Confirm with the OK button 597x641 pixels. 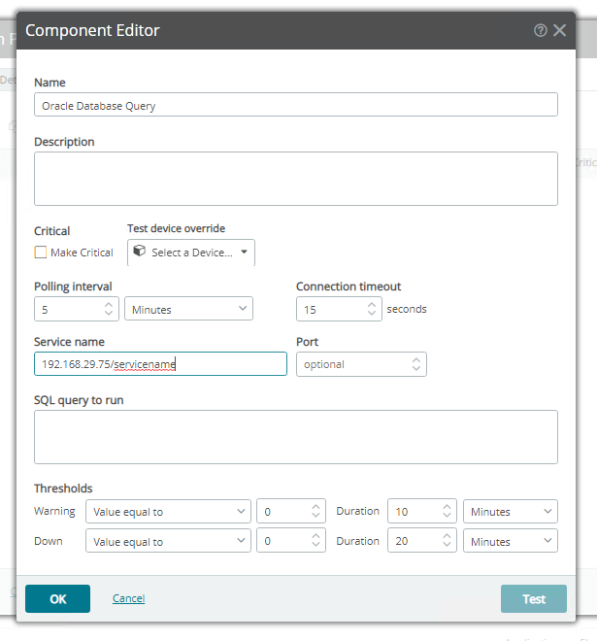(57, 598)
